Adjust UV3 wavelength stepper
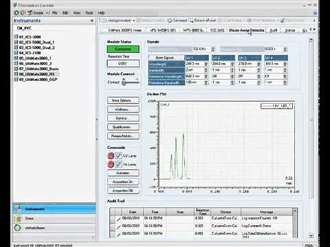 point(258,64)
